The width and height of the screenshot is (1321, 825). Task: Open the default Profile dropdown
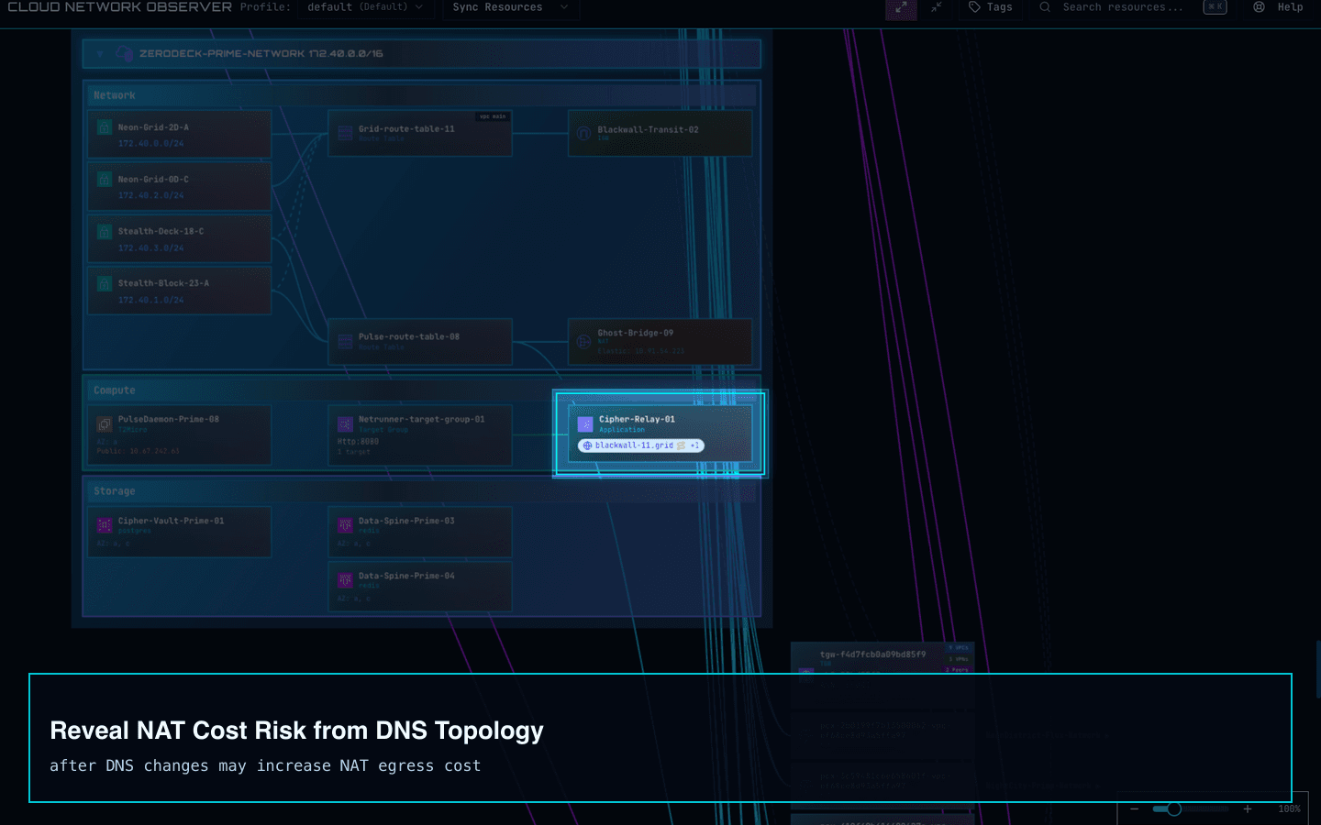click(x=365, y=7)
